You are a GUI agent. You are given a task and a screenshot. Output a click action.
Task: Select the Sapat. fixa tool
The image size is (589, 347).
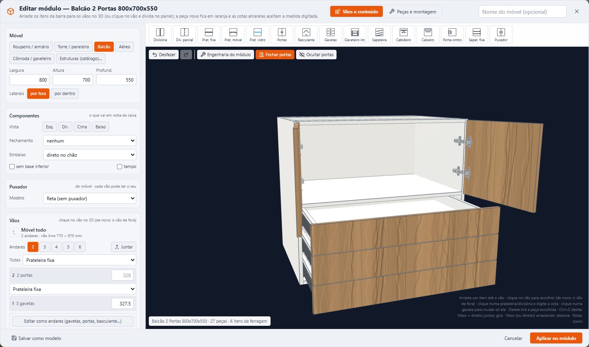point(477,35)
